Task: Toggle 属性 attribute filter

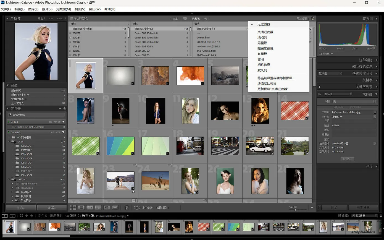Action: [185, 19]
